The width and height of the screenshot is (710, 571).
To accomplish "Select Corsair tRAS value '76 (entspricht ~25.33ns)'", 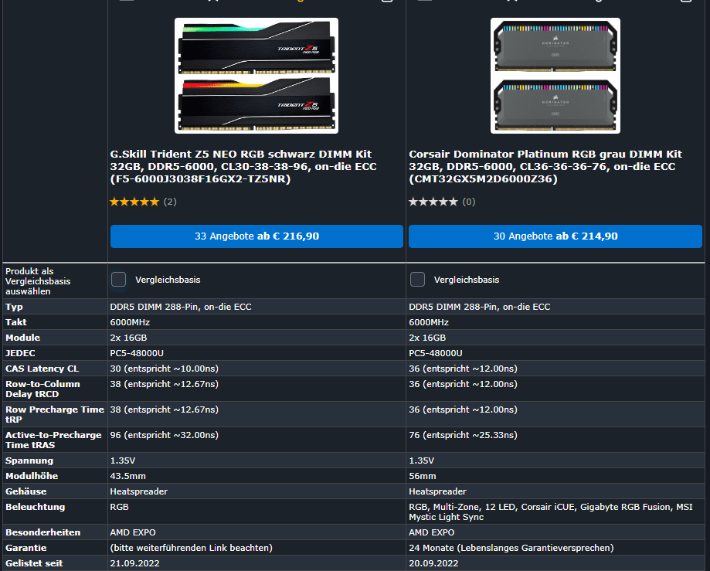I will pyautogui.click(x=464, y=435).
